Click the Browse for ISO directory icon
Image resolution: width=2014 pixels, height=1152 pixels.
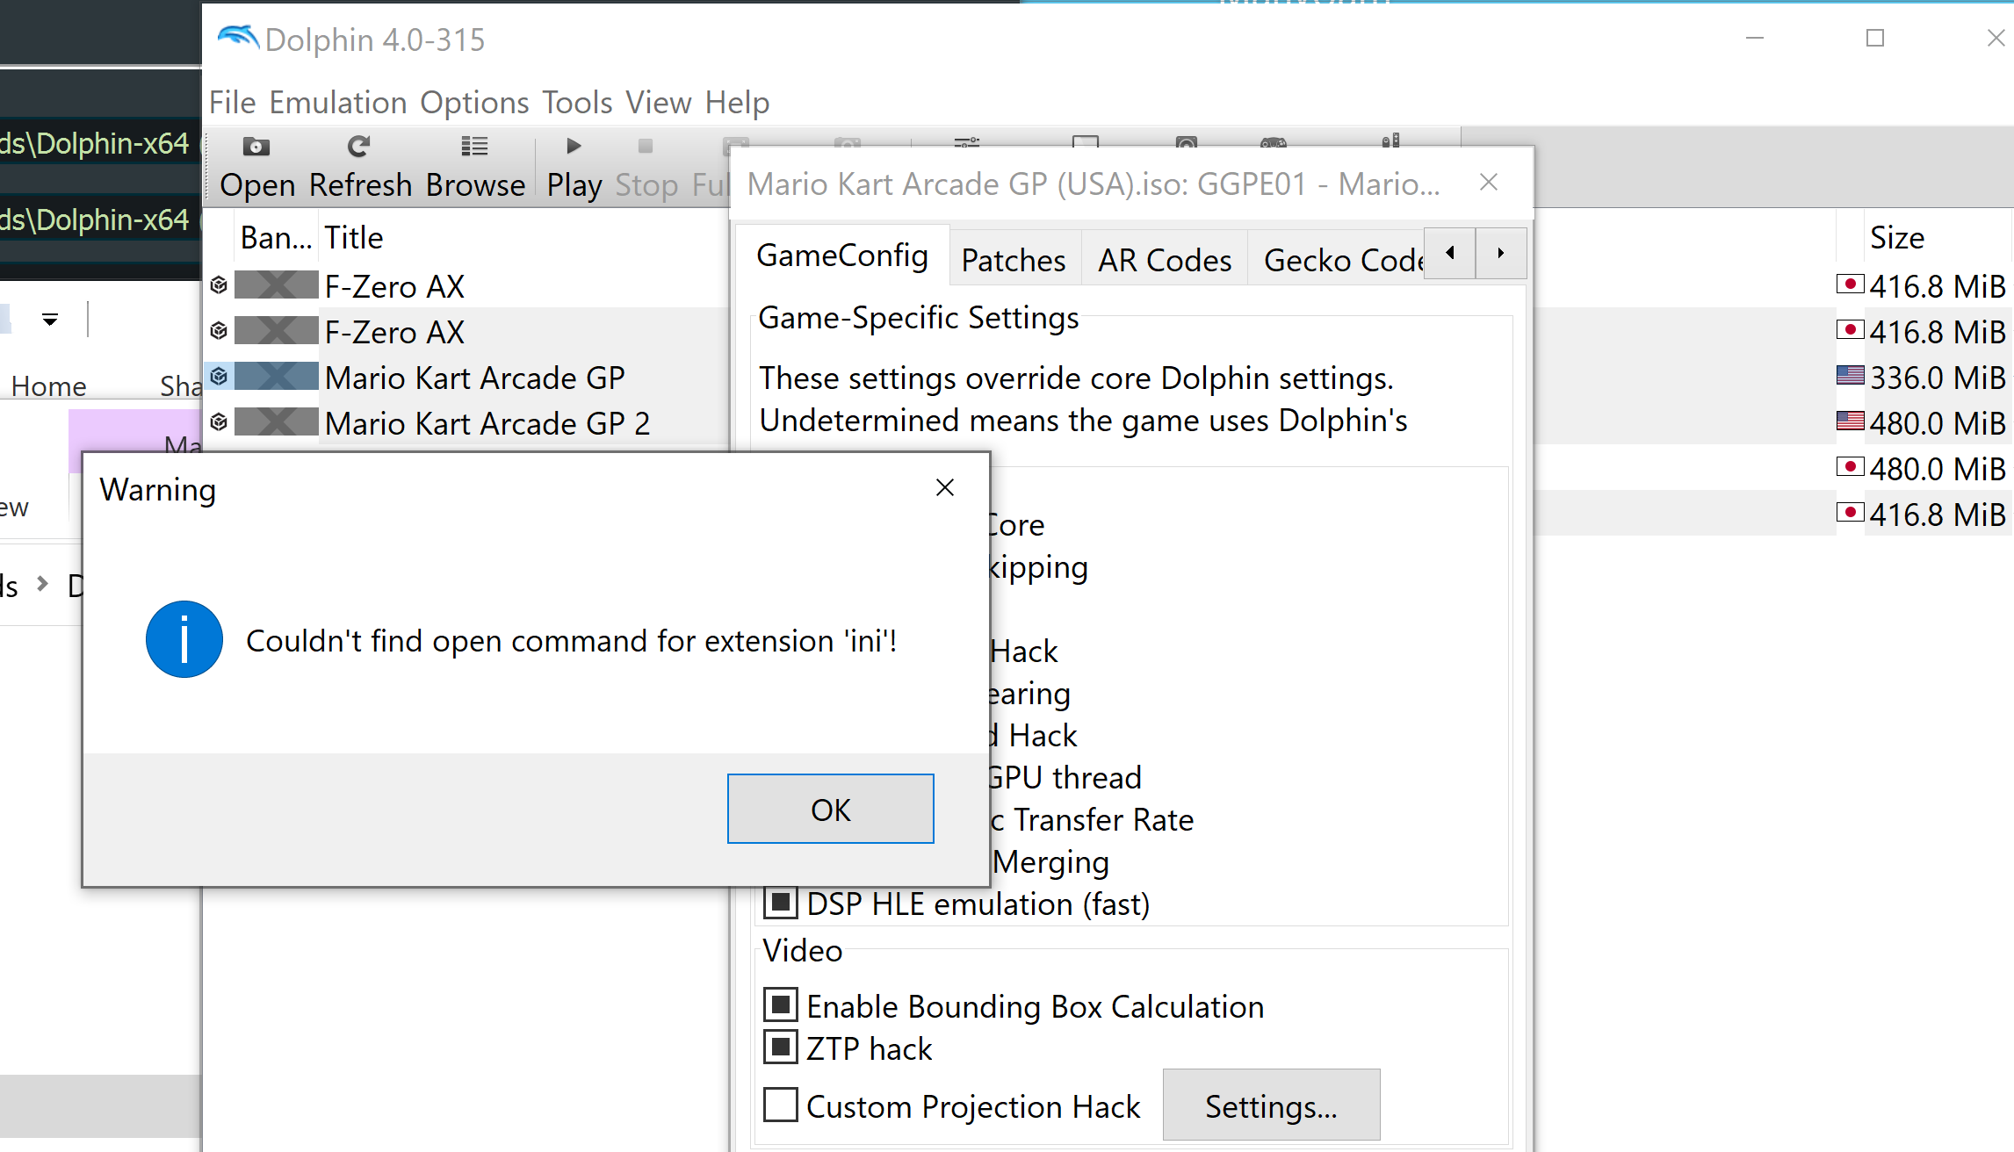[475, 146]
